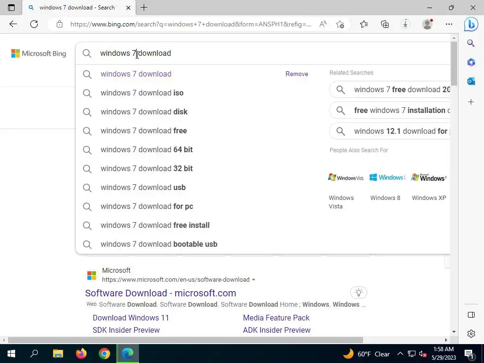Open File Explorer from the taskbar
Viewport: 484px width, 363px height.
click(58, 354)
